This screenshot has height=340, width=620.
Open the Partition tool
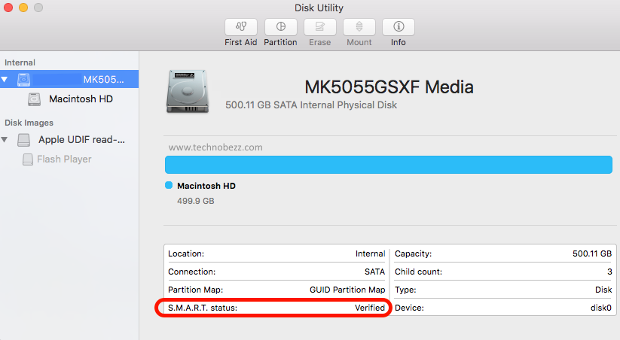click(x=280, y=27)
